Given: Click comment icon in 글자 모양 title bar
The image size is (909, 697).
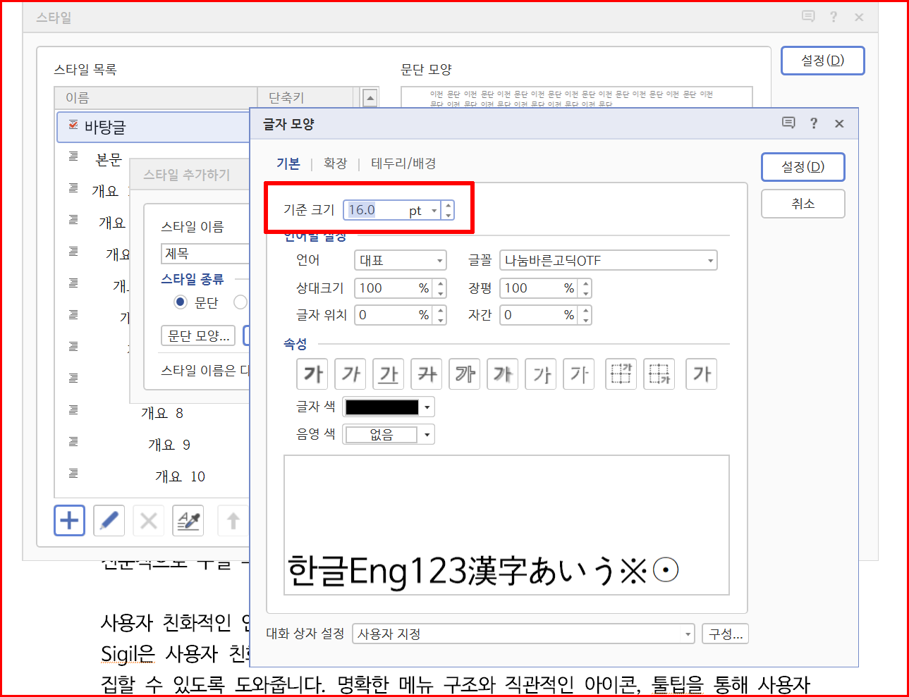Looking at the screenshot, I should pos(788,123).
